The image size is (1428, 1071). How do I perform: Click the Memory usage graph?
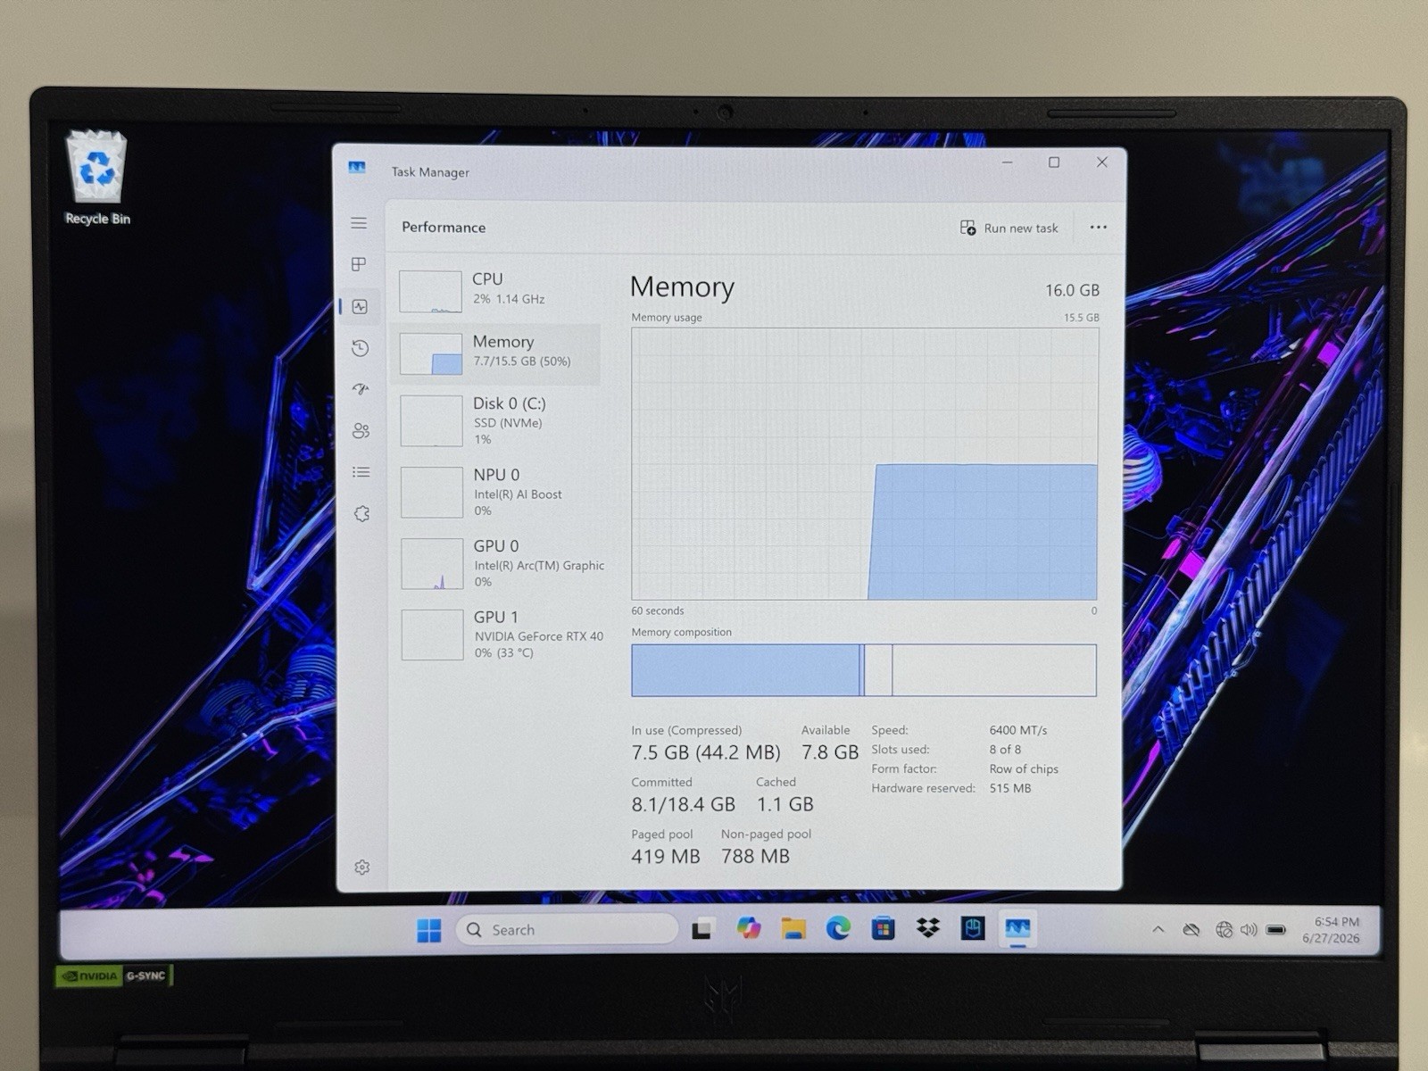[x=865, y=464]
